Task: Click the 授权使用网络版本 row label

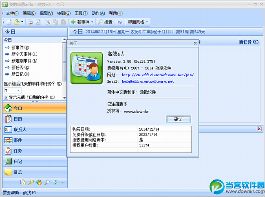Action: (89, 140)
